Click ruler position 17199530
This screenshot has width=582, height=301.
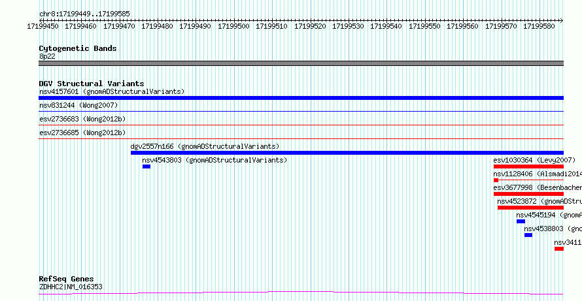point(348,26)
